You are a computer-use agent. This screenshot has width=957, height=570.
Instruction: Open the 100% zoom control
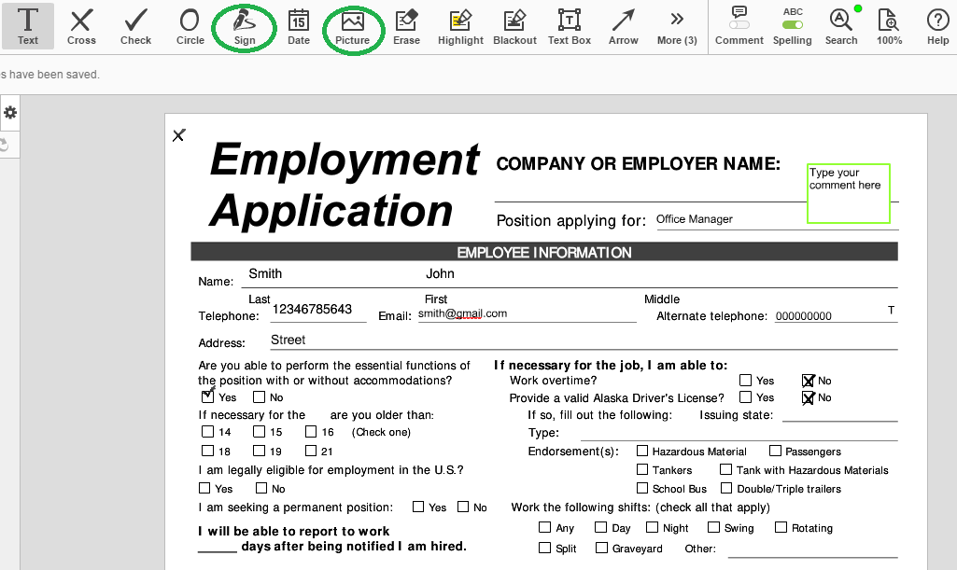pos(889,26)
